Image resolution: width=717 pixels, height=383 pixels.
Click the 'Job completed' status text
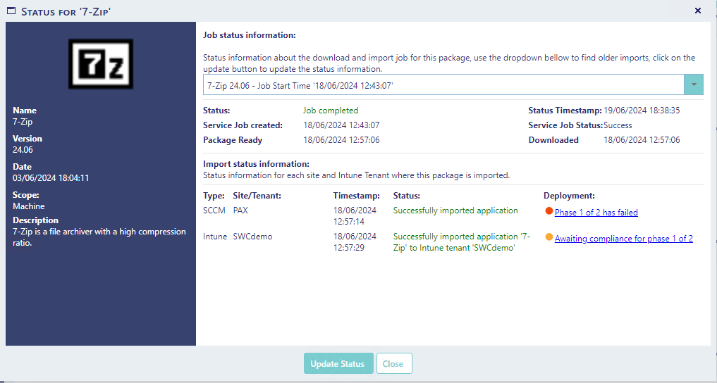(x=331, y=111)
